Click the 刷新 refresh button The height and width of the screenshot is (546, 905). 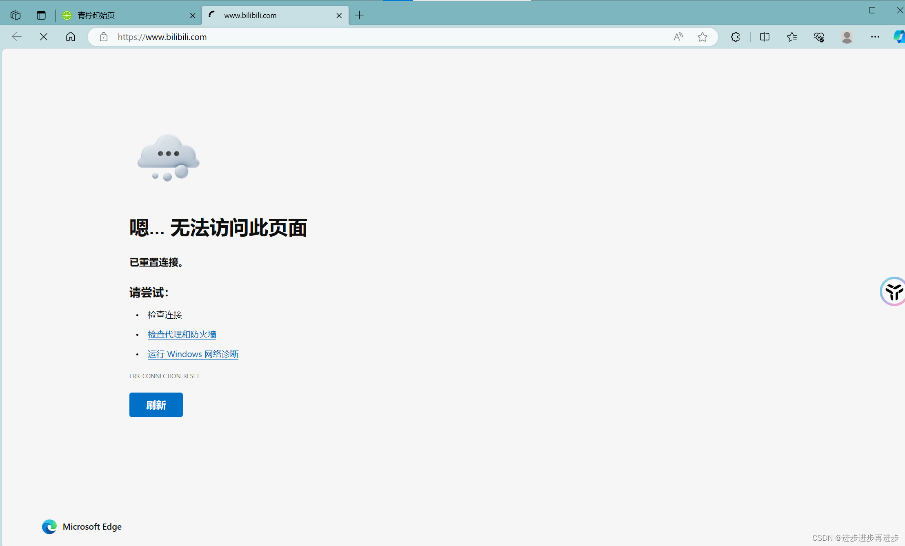click(x=156, y=404)
